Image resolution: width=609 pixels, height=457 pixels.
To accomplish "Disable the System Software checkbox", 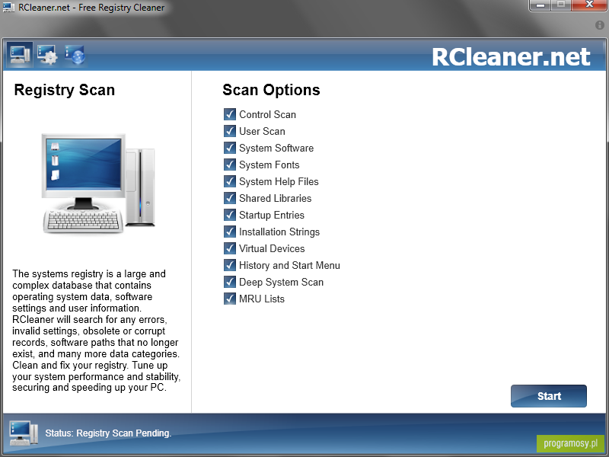I will 230,148.
